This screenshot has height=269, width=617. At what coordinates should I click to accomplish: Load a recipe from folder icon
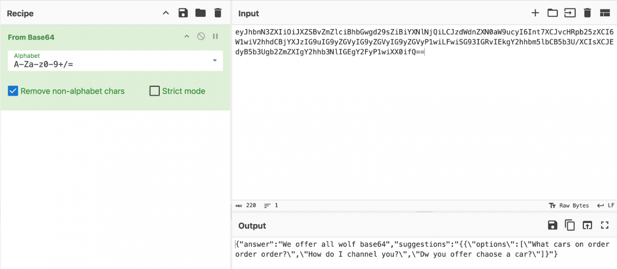coord(201,13)
